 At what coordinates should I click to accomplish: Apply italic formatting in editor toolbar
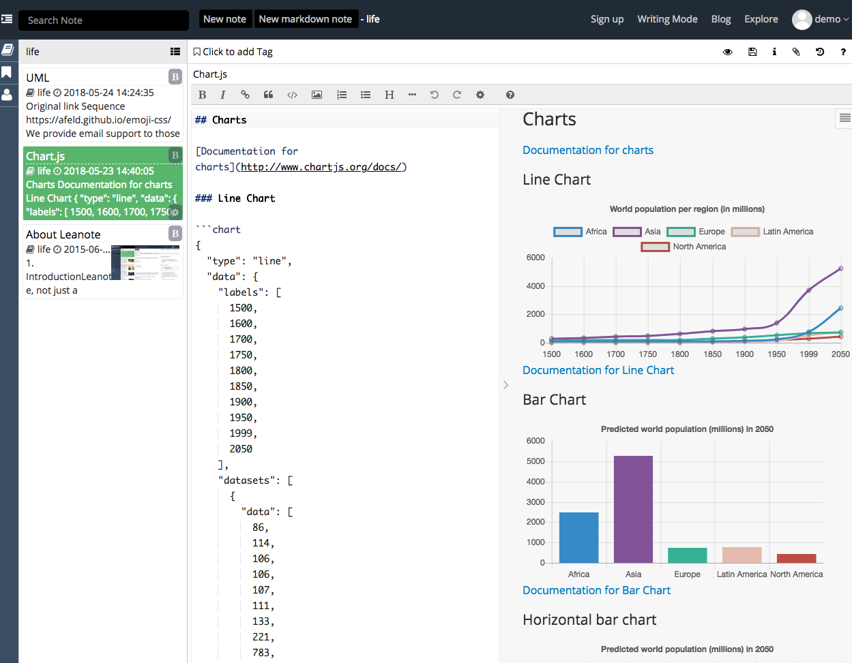coord(222,95)
